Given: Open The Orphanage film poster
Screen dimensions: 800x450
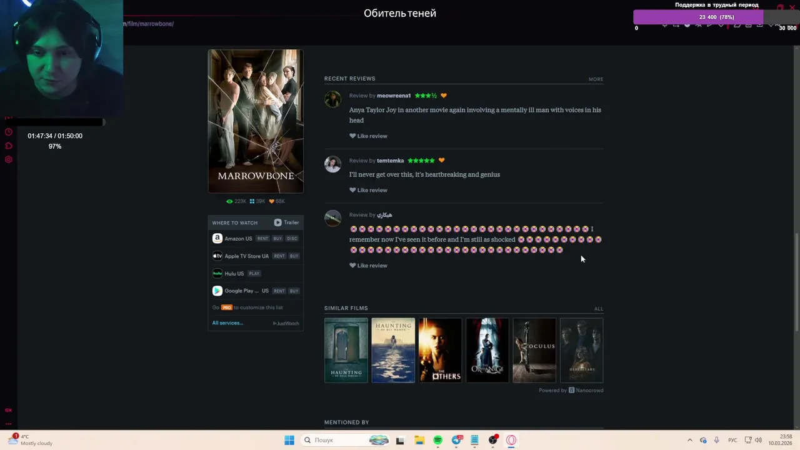Looking at the screenshot, I should point(487,350).
